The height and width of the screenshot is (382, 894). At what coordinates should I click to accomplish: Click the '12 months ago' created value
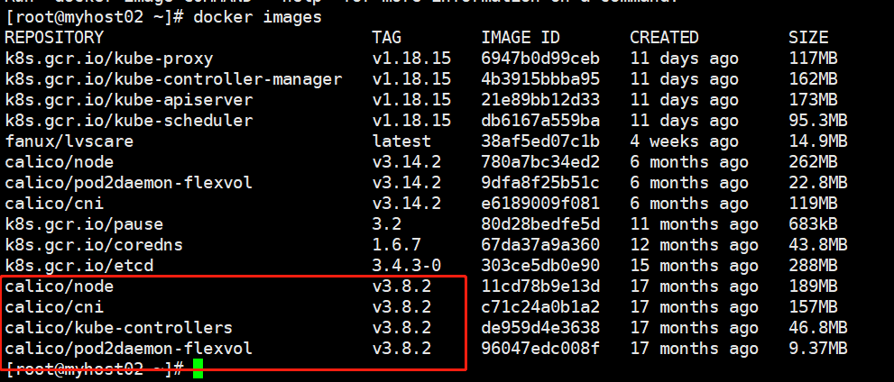694,245
